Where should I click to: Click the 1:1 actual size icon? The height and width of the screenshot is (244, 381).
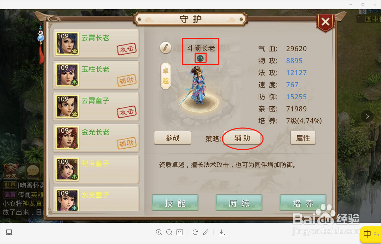(x=180, y=232)
